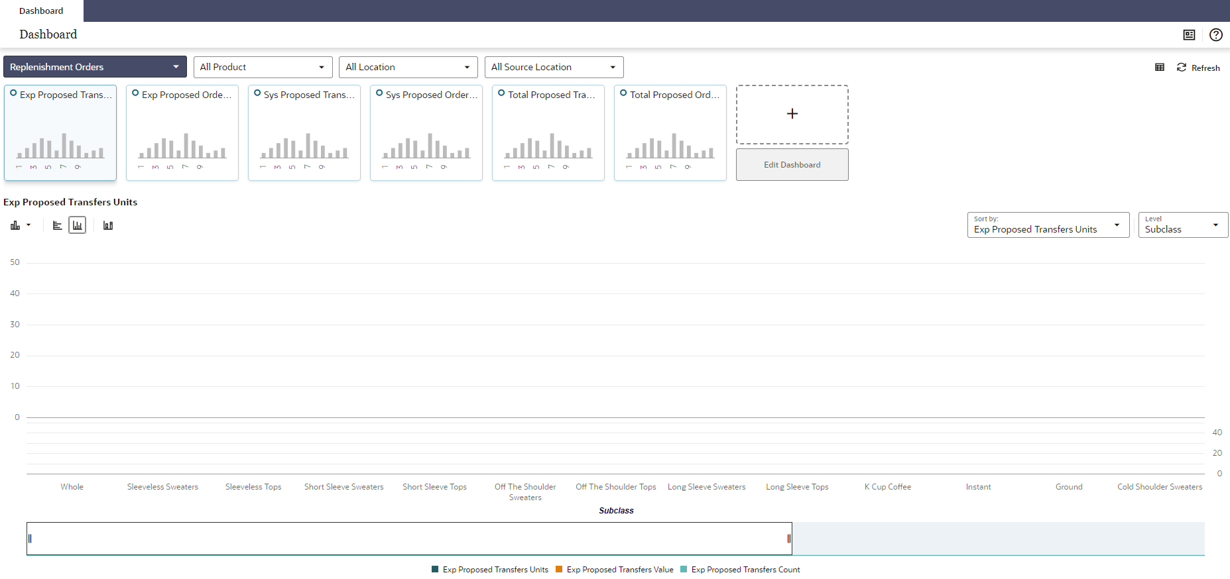Viewport: 1230px width, 579px height.
Task: Open the Level Subclass dropdown
Action: (x=1184, y=225)
